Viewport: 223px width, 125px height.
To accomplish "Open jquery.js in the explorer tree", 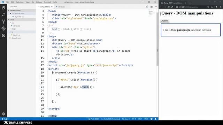I will coord(16,35).
